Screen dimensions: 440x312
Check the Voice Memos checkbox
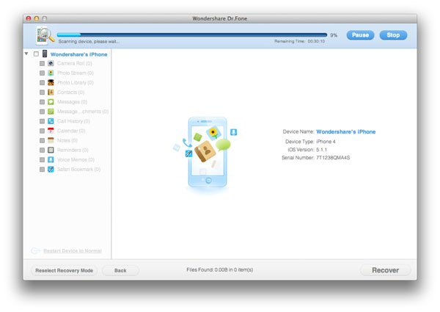pos(42,160)
